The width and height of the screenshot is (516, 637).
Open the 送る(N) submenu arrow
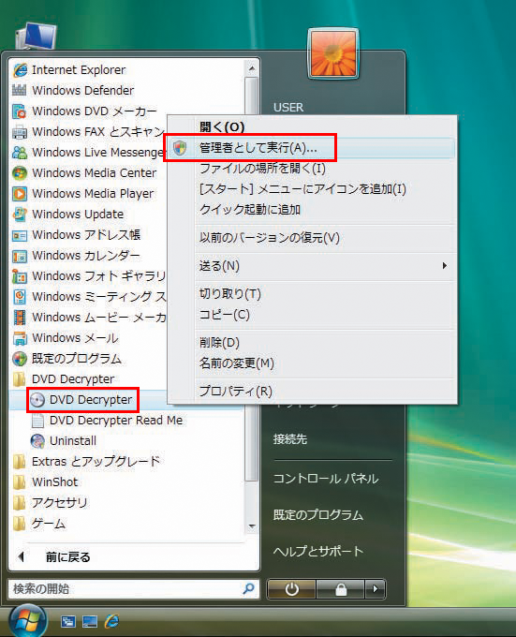(x=445, y=266)
